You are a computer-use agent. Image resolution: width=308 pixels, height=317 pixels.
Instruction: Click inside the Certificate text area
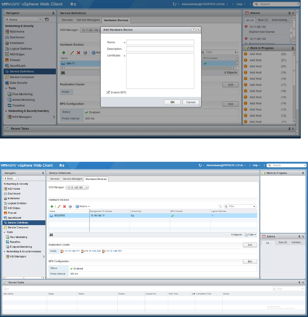(160, 71)
